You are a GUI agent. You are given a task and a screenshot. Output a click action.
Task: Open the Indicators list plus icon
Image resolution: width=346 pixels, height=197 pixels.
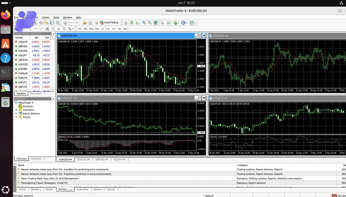coord(175,23)
